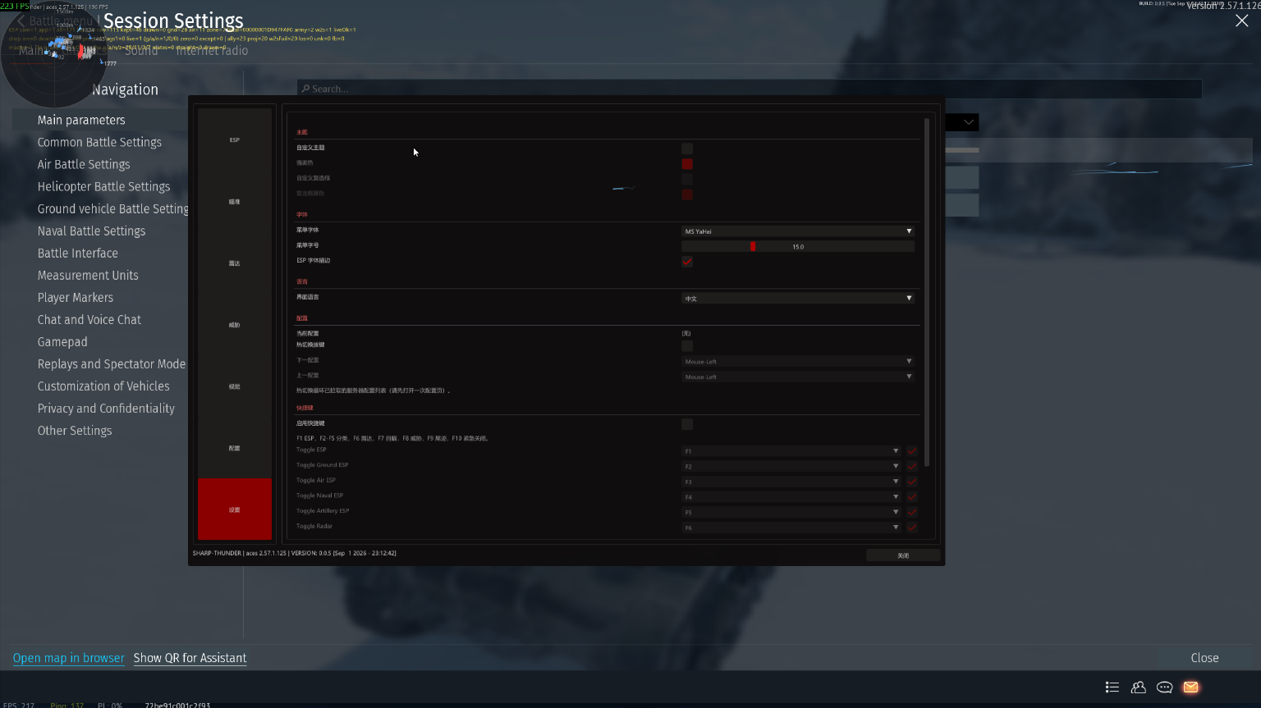Switch to the ESP tab in overlay sidebar
Viewport: 1261px width, 708px height.
click(x=235, y=139)
